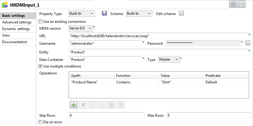The image size is (253, 126).
Task: Enable Use an existing connection
Action: click(x=41, y=22)
